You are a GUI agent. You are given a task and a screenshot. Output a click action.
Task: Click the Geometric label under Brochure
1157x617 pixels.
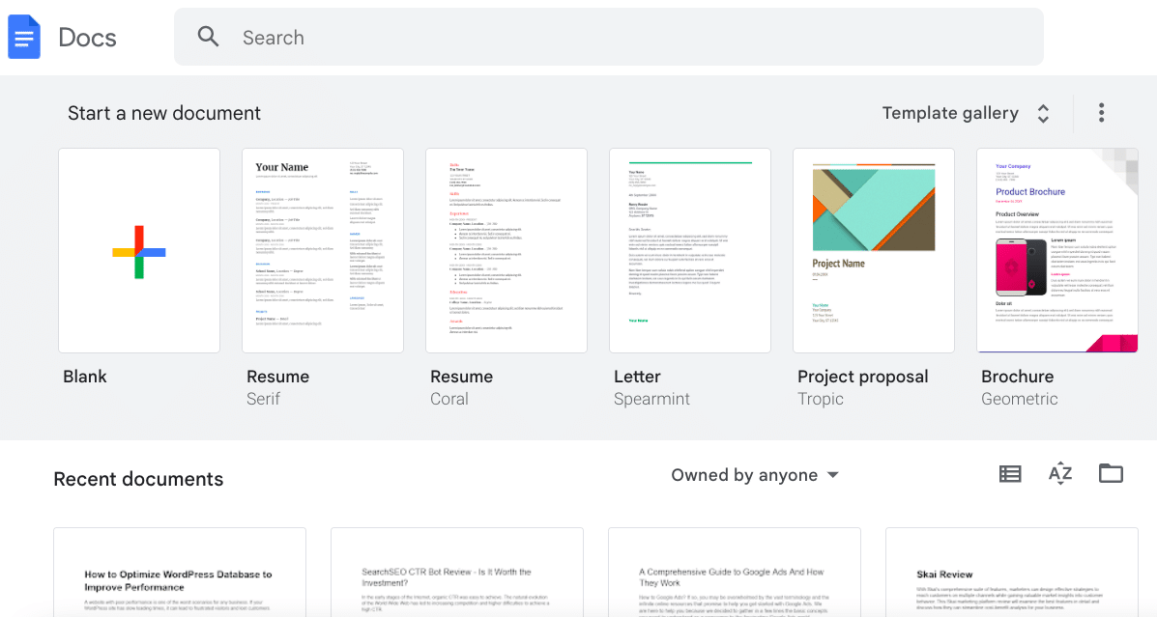coord(1019,399)
